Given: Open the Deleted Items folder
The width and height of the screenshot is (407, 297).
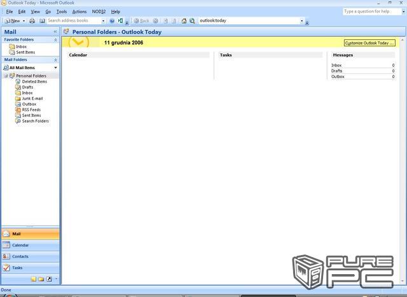Looking at the screenshot, I should 34,82.
